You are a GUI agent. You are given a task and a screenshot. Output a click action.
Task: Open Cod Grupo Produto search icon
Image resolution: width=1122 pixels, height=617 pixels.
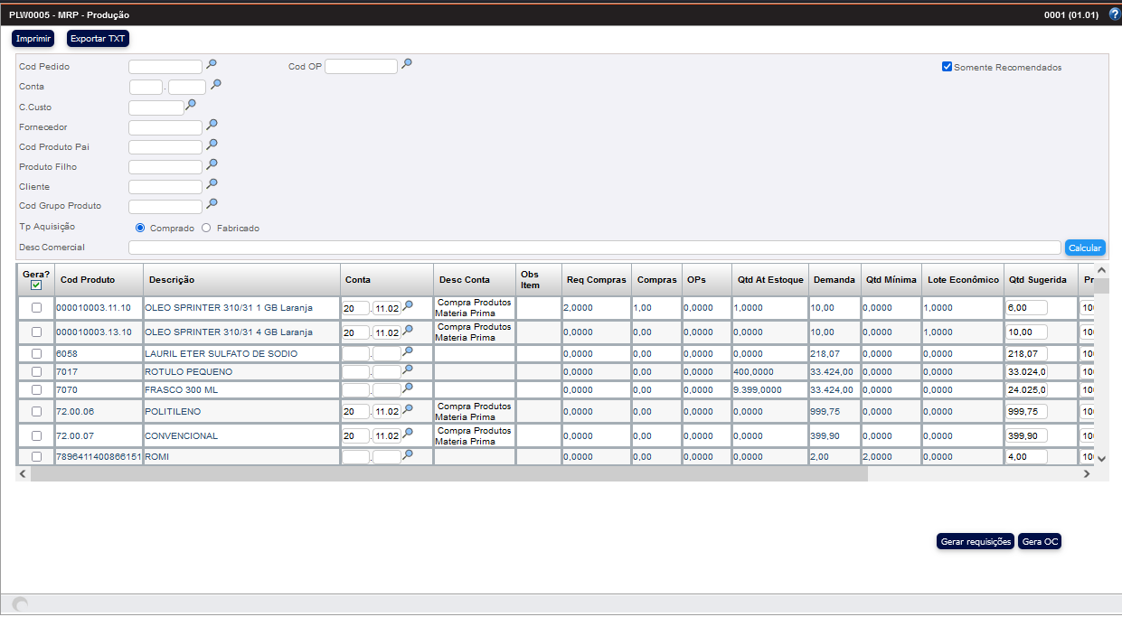[212, 204]
